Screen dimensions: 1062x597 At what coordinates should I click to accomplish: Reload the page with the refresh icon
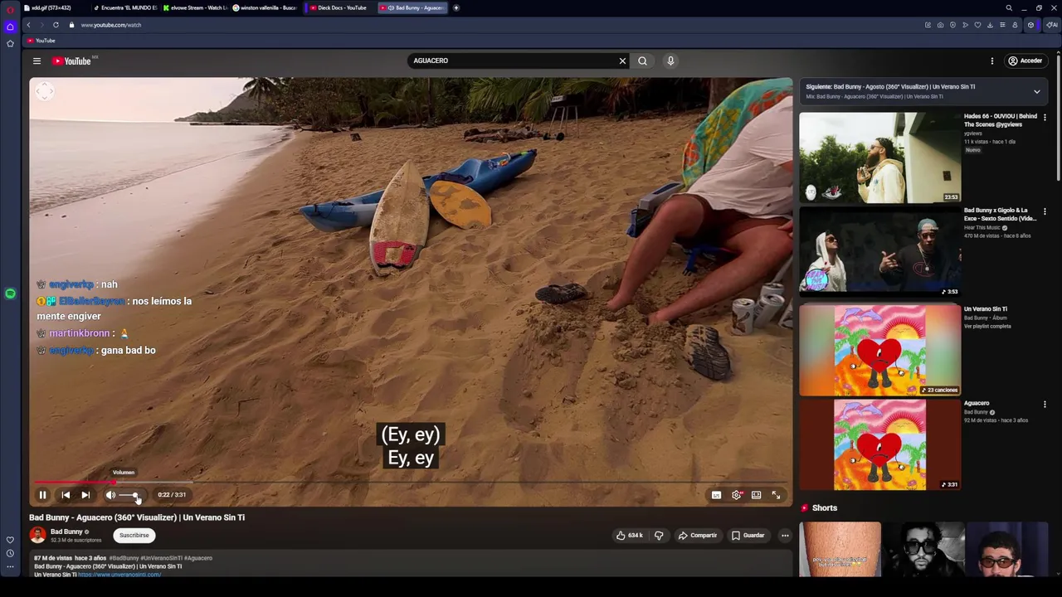point(56,25)
